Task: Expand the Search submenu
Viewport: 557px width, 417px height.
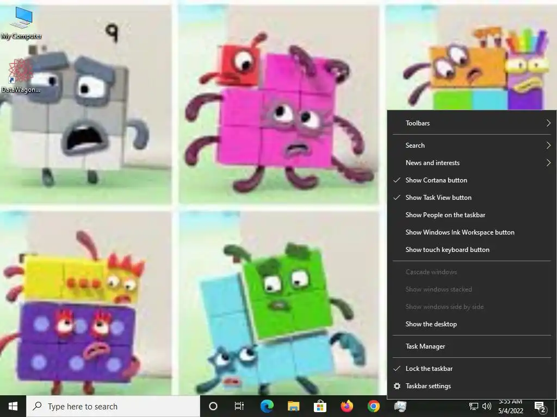Action: 472,146
